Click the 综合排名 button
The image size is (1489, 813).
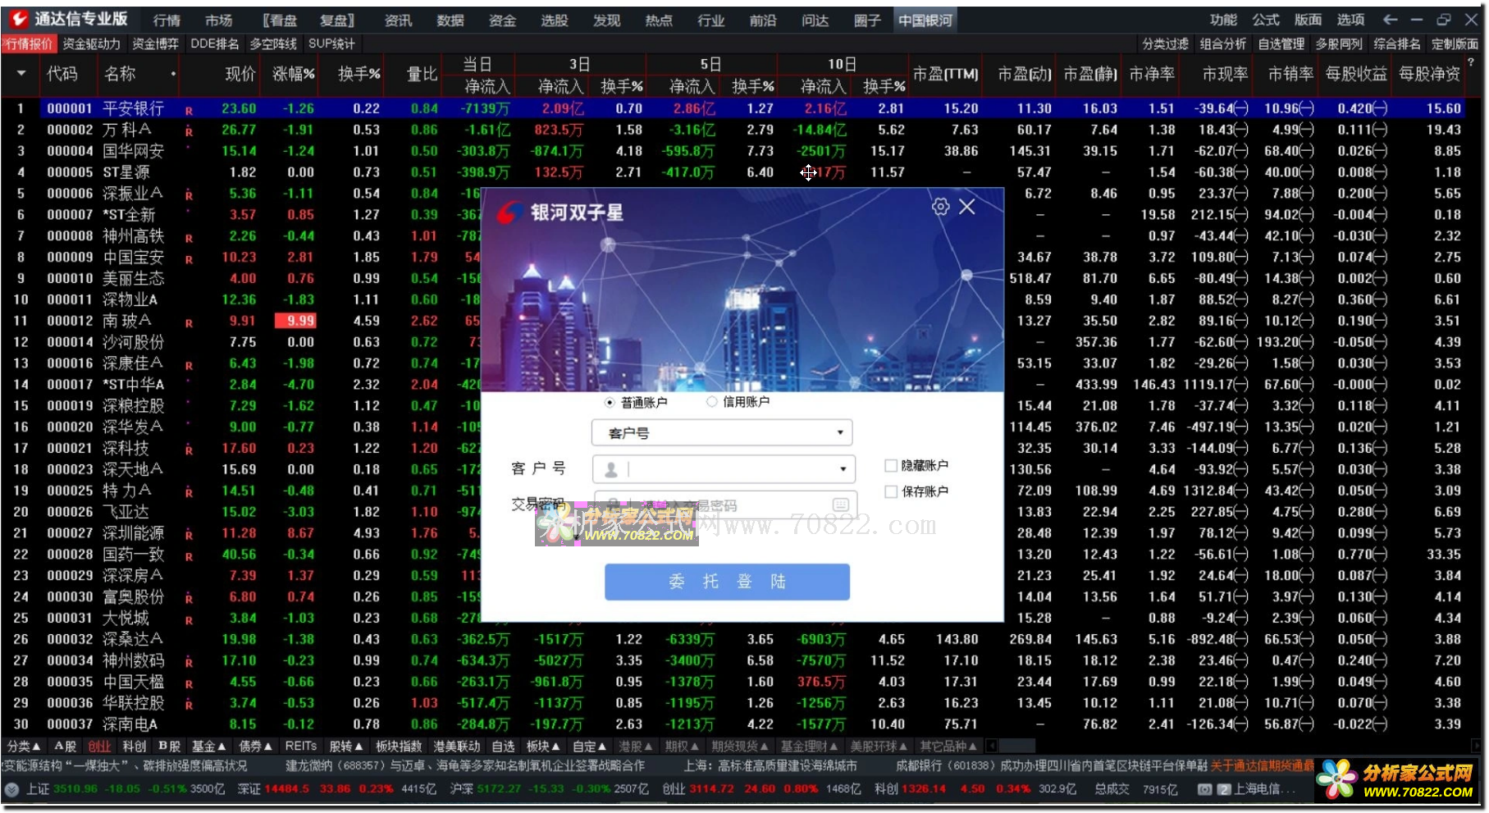coord(1397,43)
